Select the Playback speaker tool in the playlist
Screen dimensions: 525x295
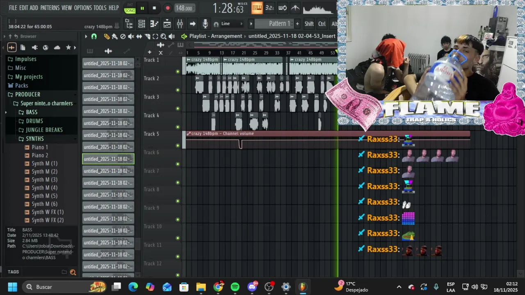click(x=171, y=36)
